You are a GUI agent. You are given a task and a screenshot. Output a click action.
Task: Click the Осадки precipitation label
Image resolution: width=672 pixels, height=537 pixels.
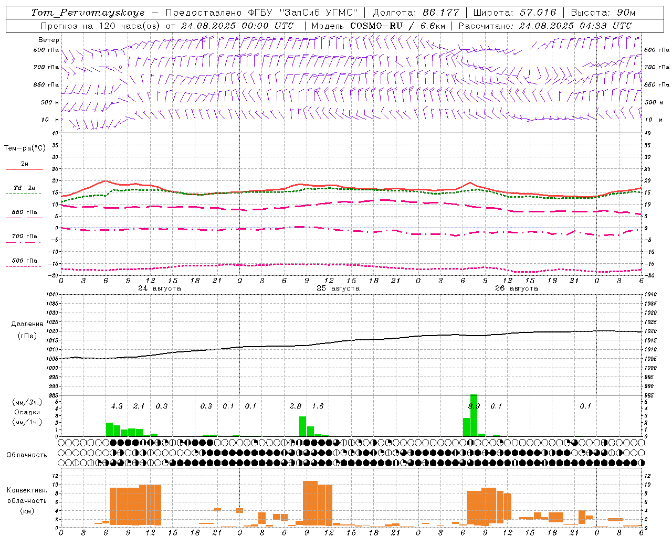click(27, 412)
